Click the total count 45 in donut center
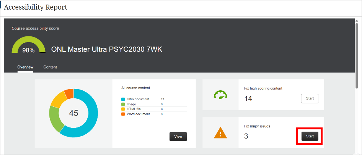 tap(73, 113)
